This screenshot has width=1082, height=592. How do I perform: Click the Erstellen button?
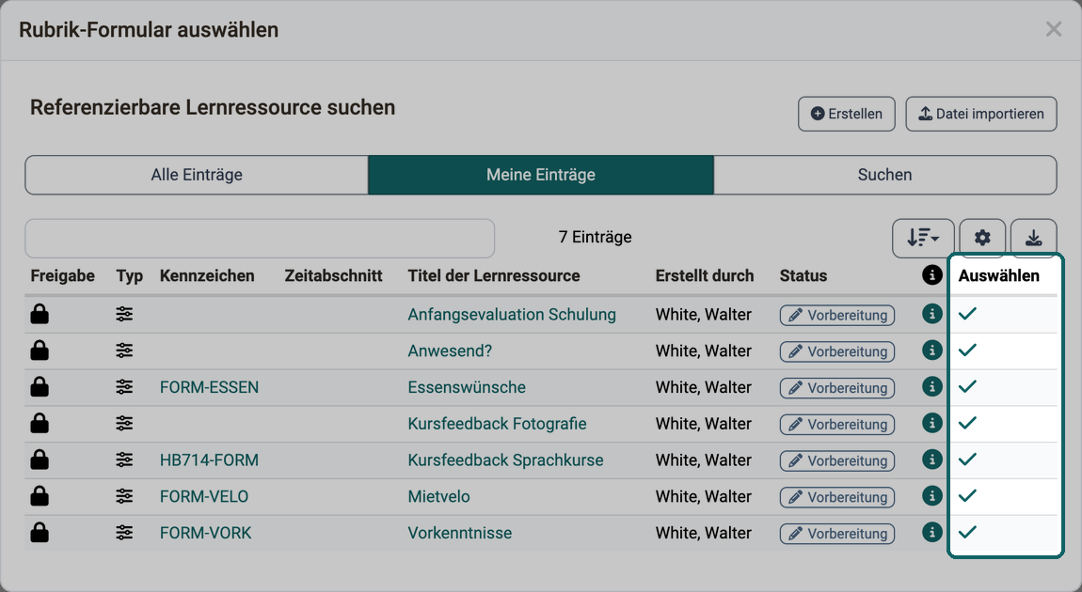[847, 114]
